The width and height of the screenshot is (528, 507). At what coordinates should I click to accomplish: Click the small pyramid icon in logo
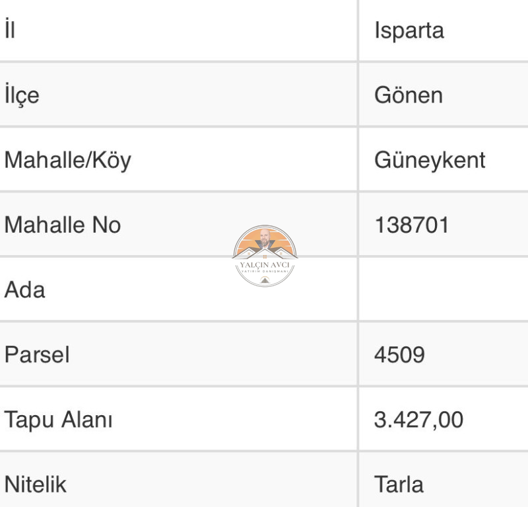pyautogui.click(x=265, y=280)
